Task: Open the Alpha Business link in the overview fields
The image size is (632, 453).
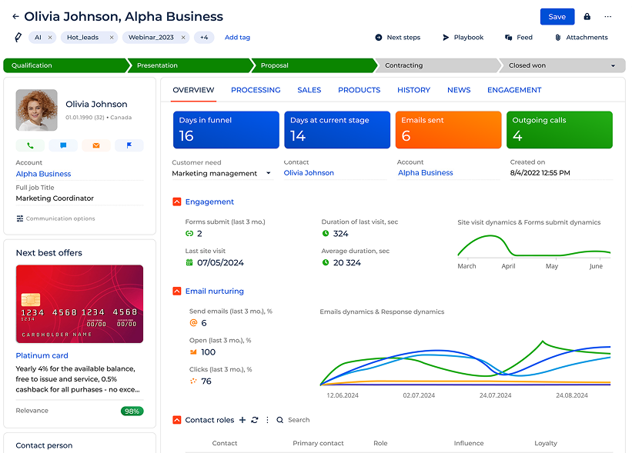Action: pos(426,173)
